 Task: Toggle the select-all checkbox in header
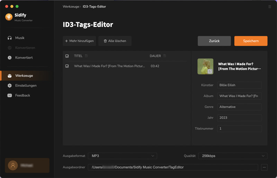(67, 56)
